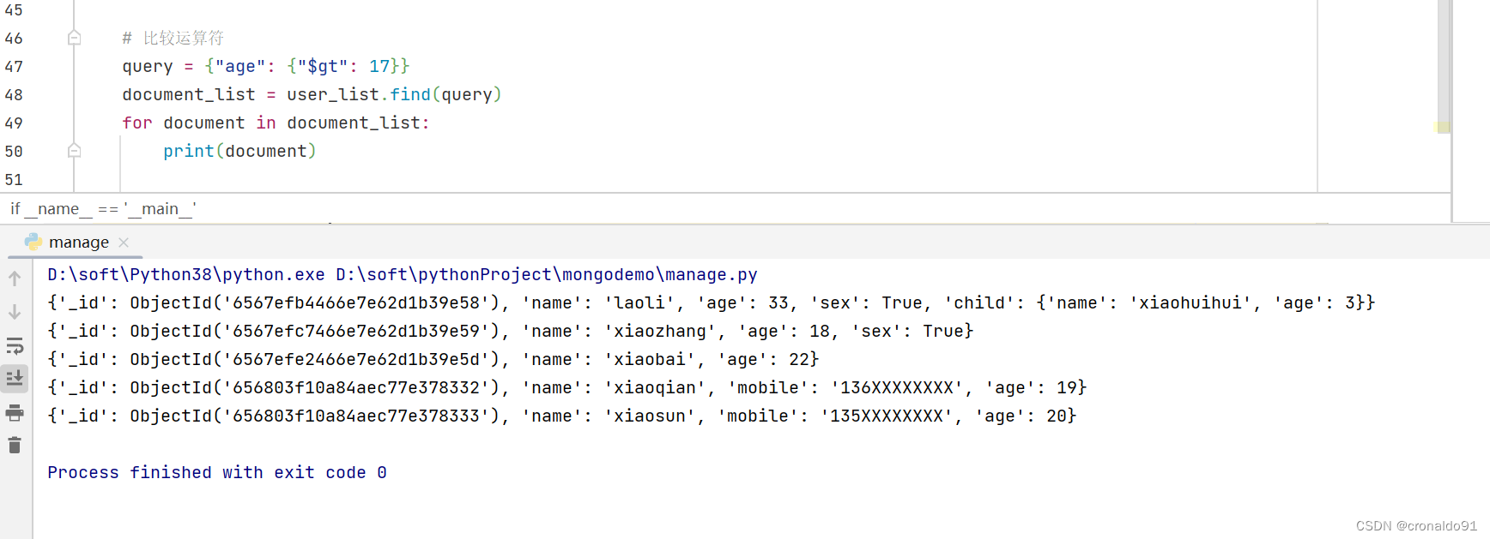Clear console with trash icon
Image resolution: width=1490 pixels, height=539 pixels.
pyautogui.click(x=15, y=446)
